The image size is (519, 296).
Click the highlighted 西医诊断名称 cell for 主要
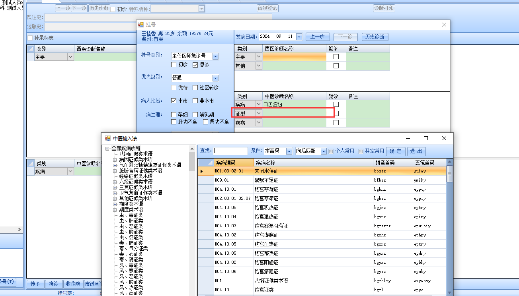coord(294,57)
